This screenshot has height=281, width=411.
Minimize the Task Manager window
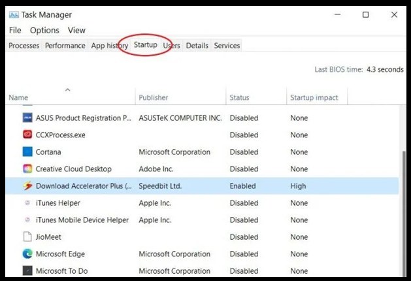tap(338, 14)
